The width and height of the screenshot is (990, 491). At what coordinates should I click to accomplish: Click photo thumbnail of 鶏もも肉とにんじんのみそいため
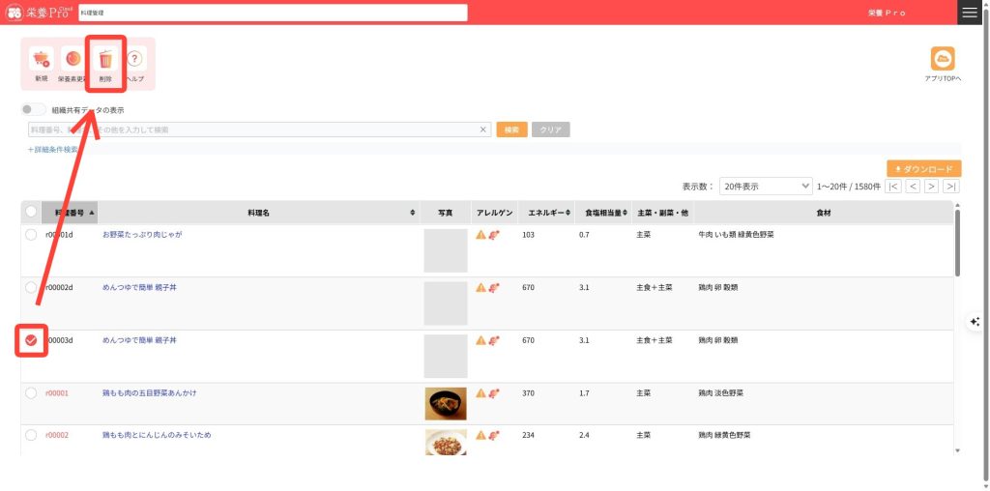coord(446,442)
